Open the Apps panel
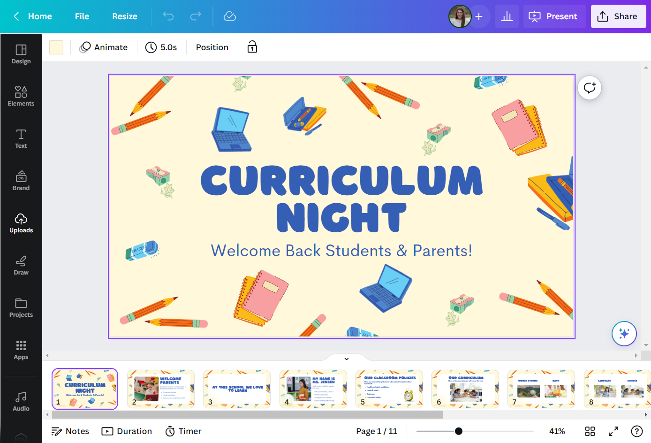The width and height of the screenshot is (651, 443). [21, 350]
